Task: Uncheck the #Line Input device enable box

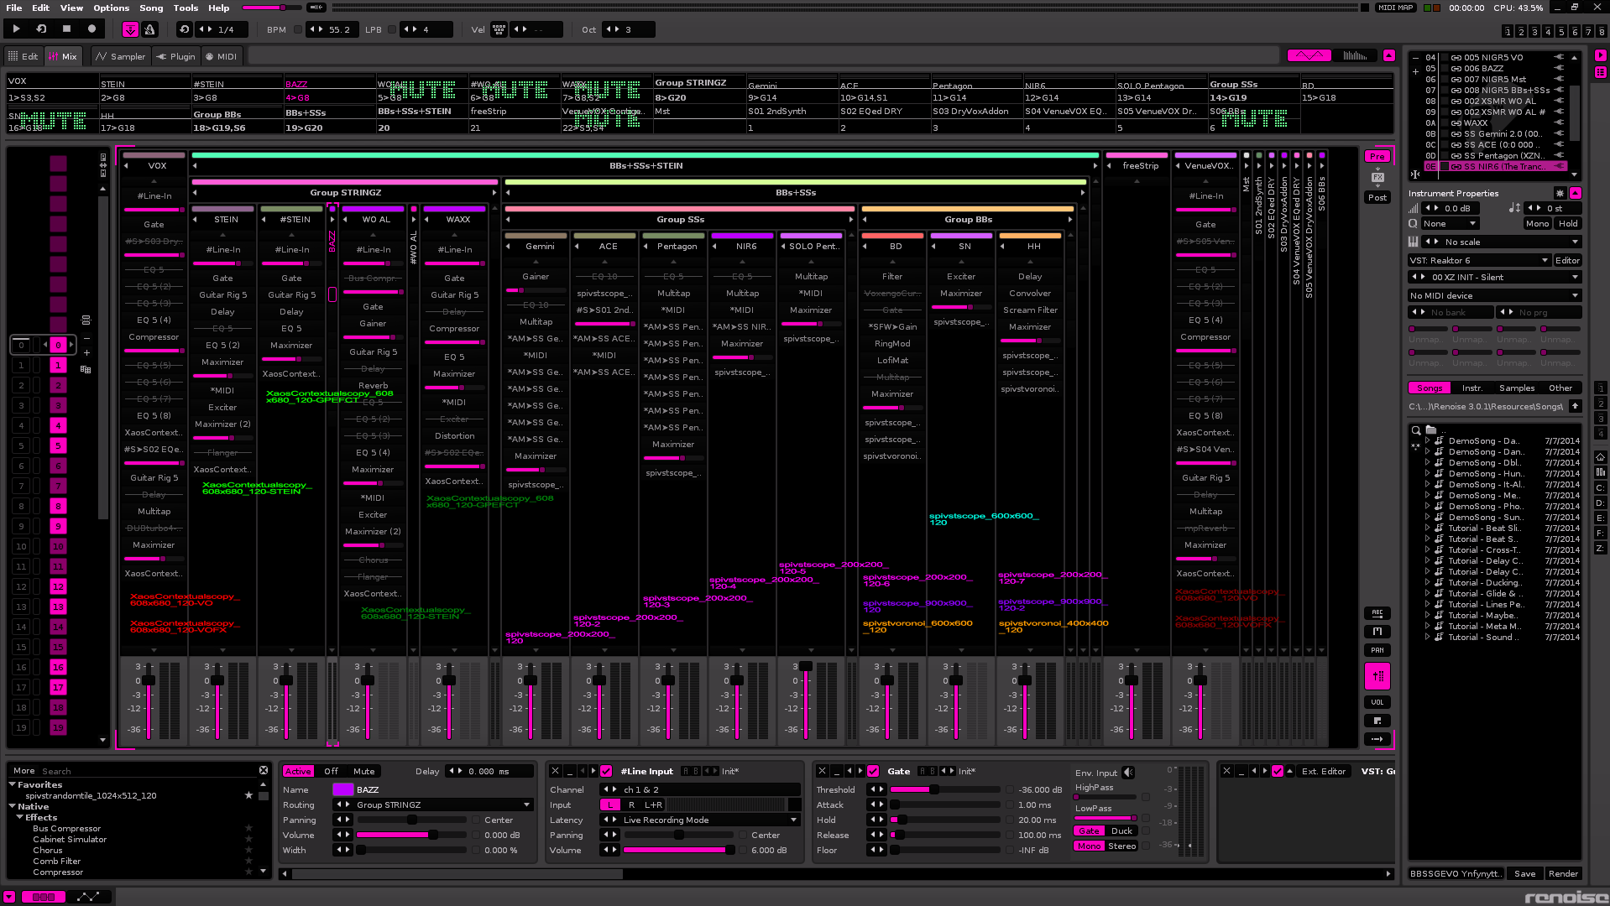Action: click(606, 771)
